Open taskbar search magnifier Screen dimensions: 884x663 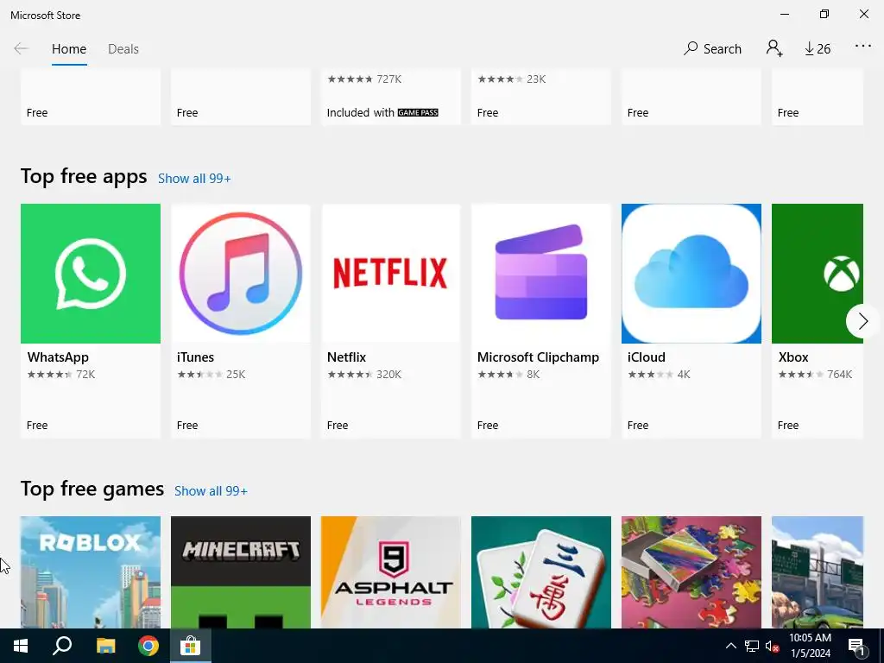click(62, 646)
